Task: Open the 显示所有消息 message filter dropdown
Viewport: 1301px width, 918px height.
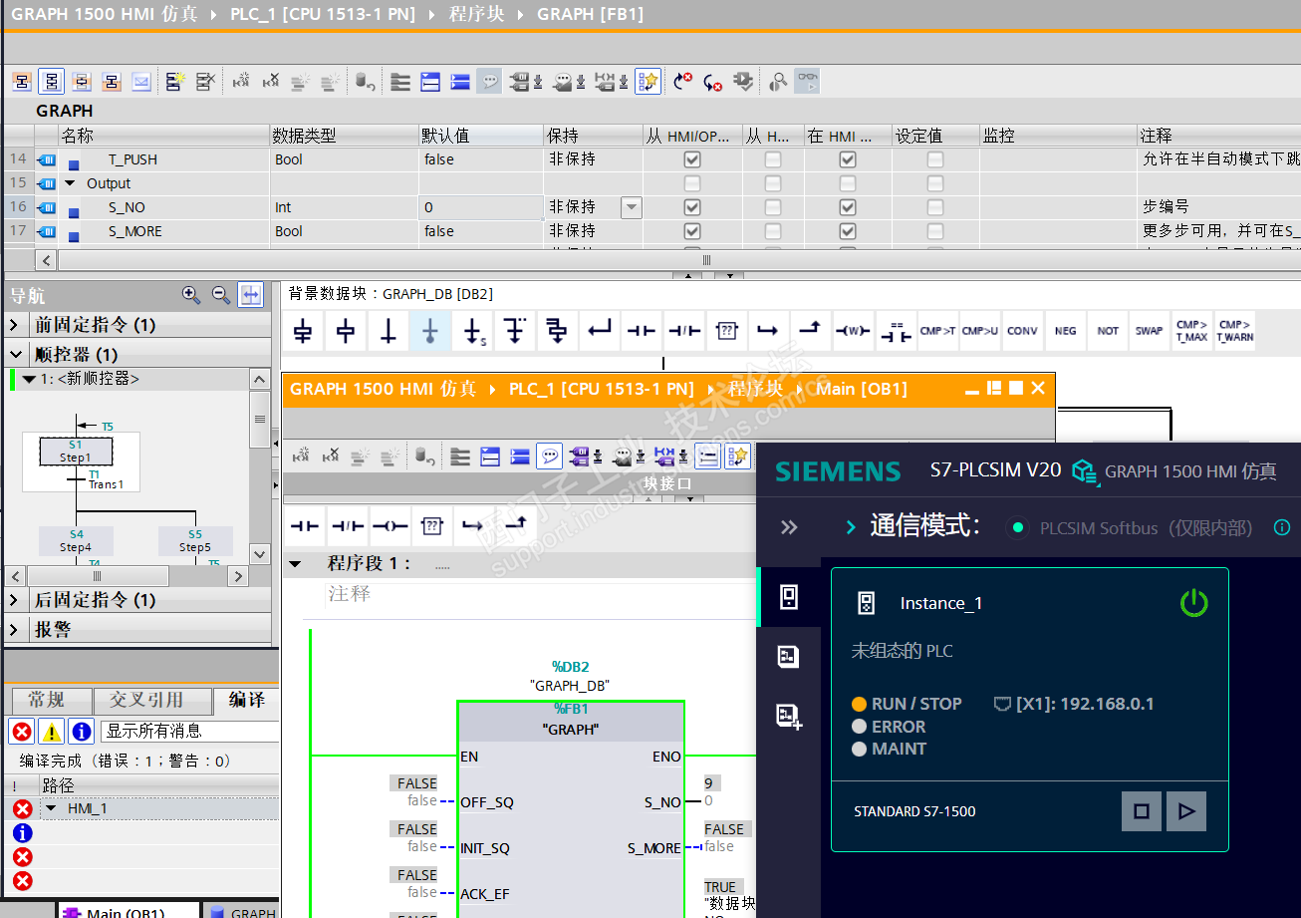Action: click(x=189, y=731)
